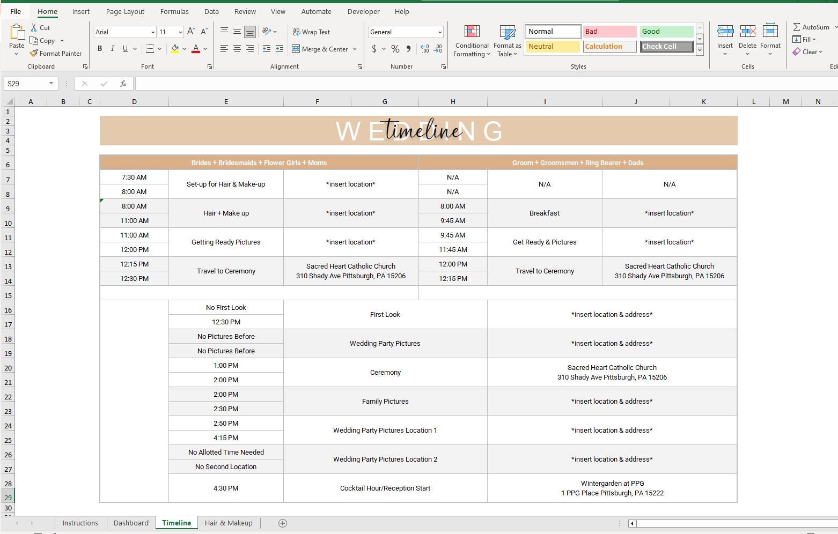Open Conditional Formatting options
838x534 pixels.
[471, 40]
